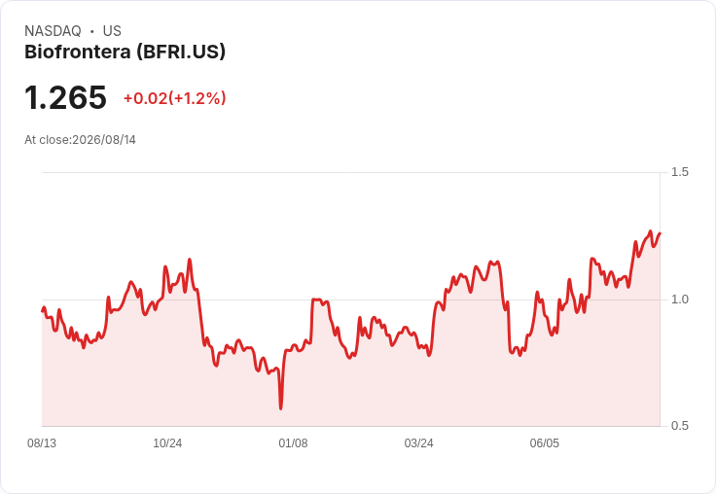Click the At close 2026/08/14 timestamp
716x494 pixels.
tap(80, 140)
